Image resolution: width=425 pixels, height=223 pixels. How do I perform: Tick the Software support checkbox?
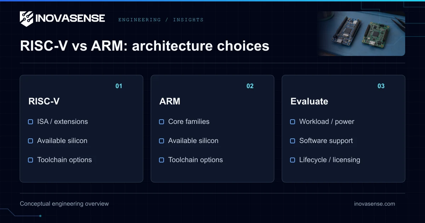click(293, 141)
